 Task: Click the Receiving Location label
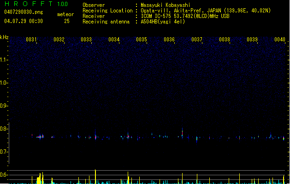point(107,11)
